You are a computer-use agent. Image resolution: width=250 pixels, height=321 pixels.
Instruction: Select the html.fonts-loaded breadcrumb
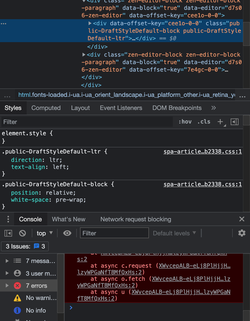pyautogui.click(x=127, y=95)
